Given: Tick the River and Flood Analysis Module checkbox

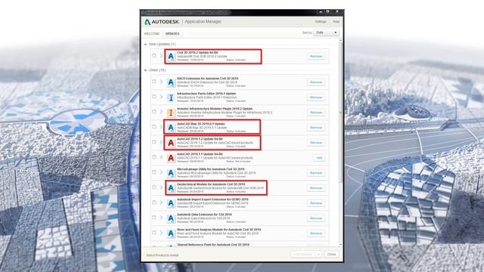Looking at the screenshot, I should [154, 233].
